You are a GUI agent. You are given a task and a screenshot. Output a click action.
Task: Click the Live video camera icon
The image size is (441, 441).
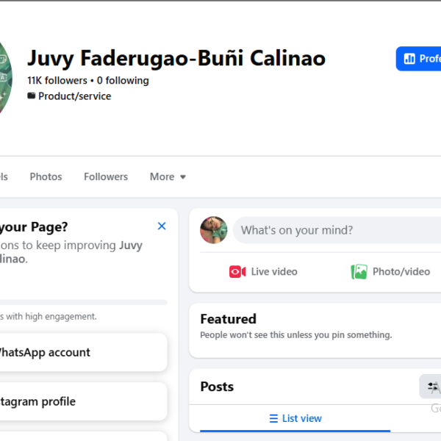237,272
